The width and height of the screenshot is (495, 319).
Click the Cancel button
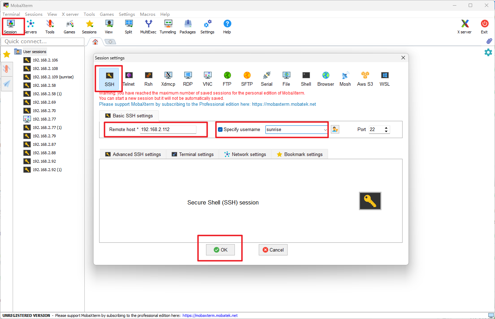(x=273, y=250)
